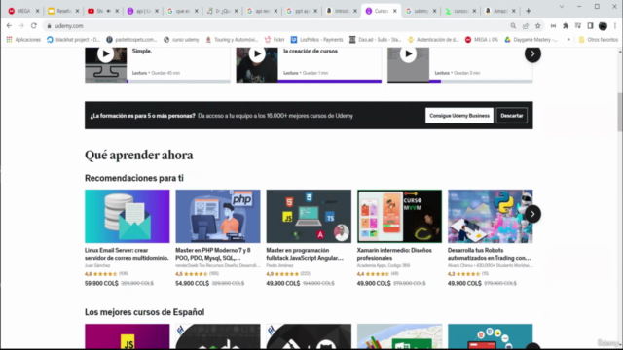The image size is (623, 350).
Task: Click the browser forward arrow
Action: coord(21,26)
